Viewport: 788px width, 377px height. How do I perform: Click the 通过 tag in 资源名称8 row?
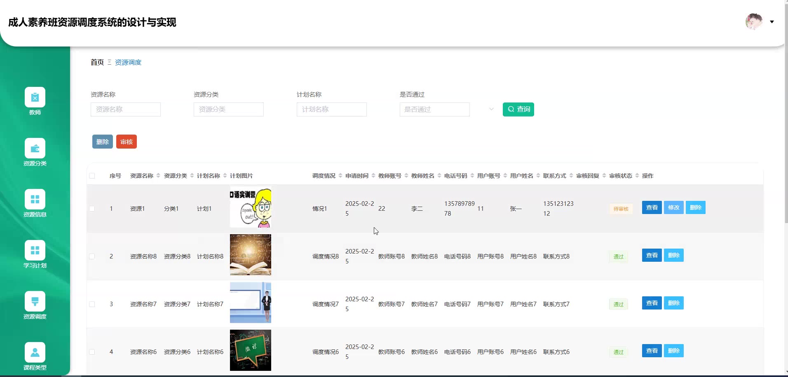[x=619, y=257]
